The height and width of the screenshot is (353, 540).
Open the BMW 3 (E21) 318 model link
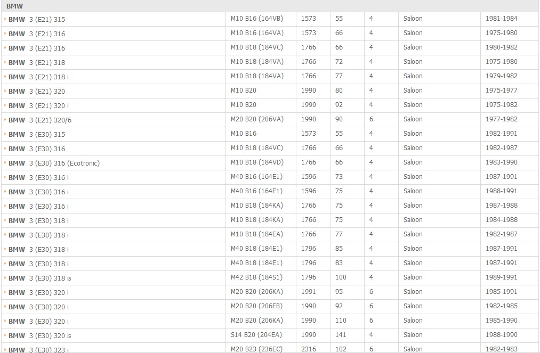tap(36, 63)
